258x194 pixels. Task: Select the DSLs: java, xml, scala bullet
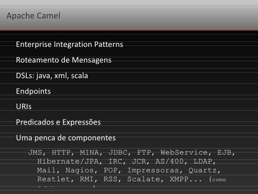pos(52,76)
